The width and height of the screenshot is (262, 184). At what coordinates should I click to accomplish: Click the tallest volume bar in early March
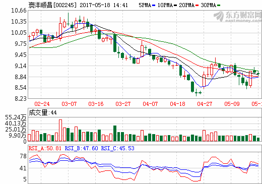[x=60, y=130]
